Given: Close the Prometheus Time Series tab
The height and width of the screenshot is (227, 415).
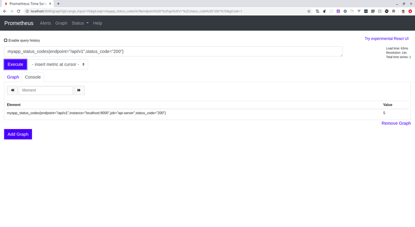Looking at the screenshot, I should (x=50, y=4).
